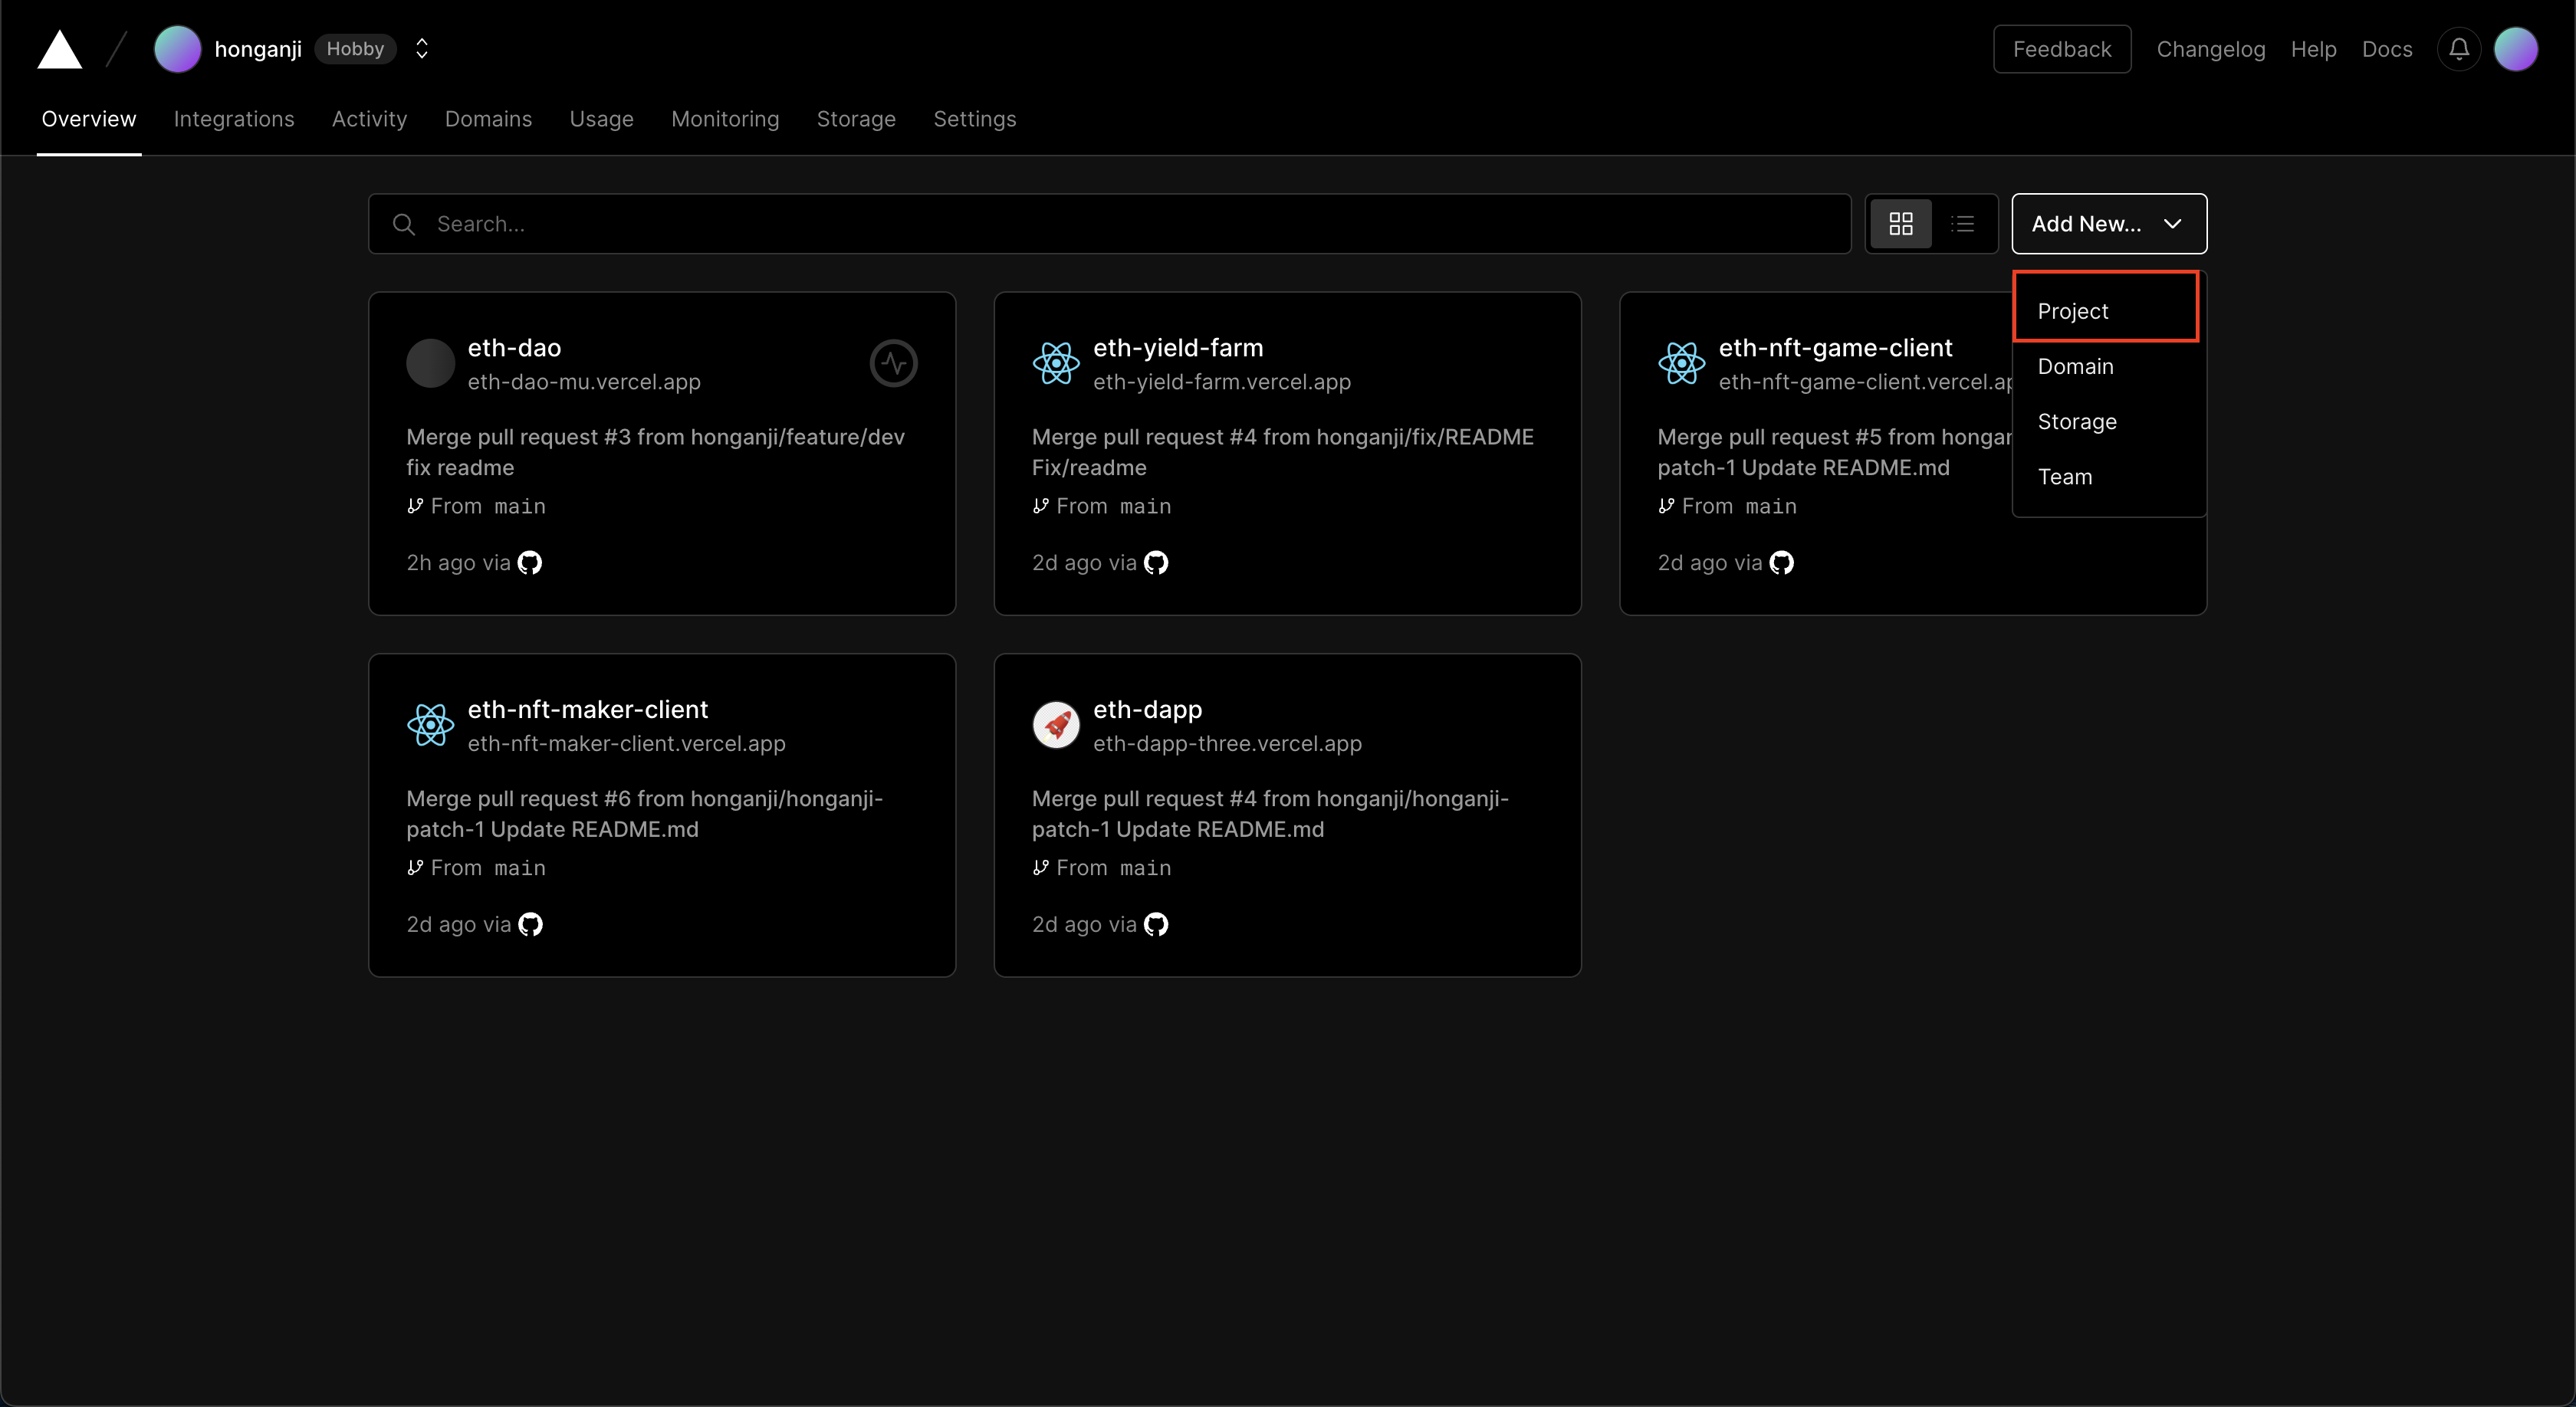The image size is (2576, 1407).
Task: Open eth-dao activity pulse icon
Action: coord(893,362)
